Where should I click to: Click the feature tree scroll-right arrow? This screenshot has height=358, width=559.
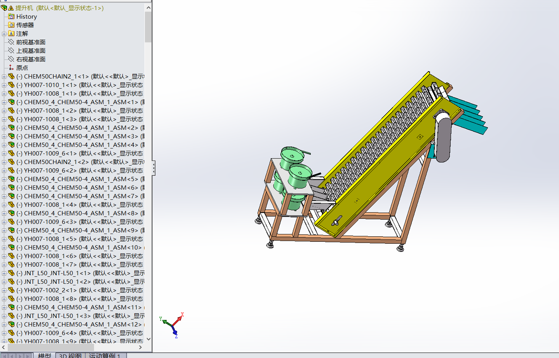click(141, 347)
